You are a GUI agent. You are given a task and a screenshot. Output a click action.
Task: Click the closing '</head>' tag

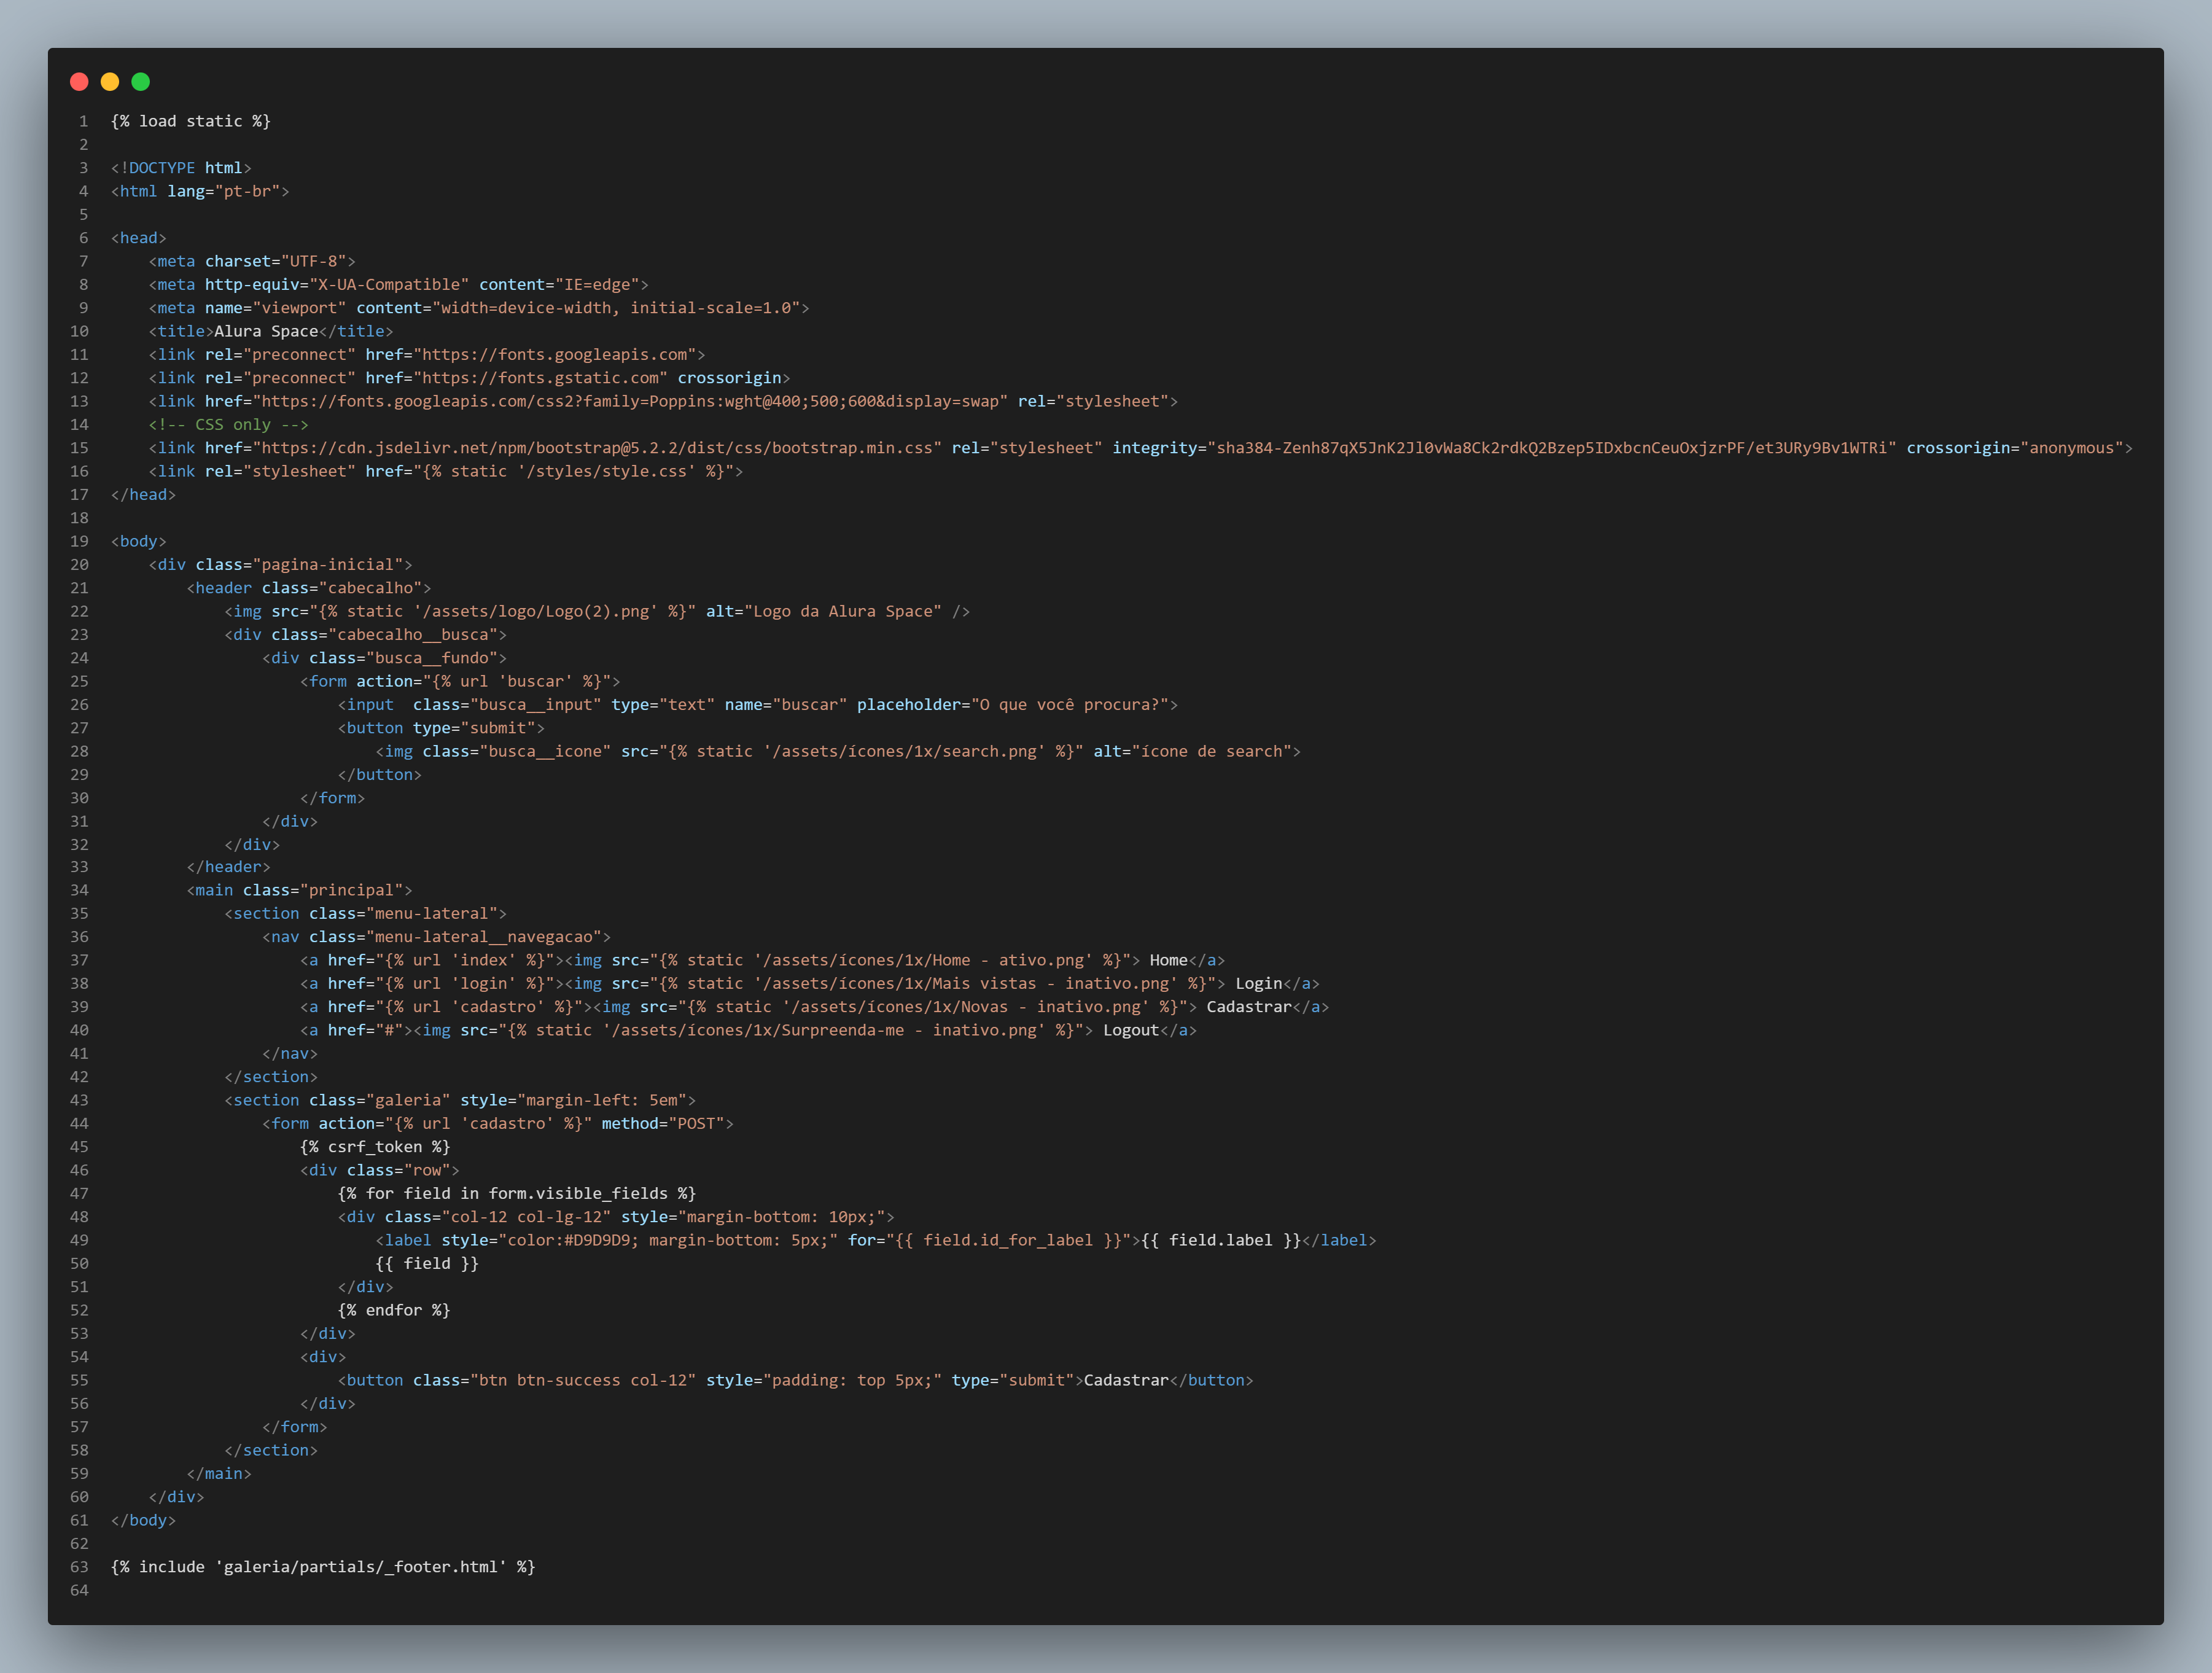click(143, 494)
